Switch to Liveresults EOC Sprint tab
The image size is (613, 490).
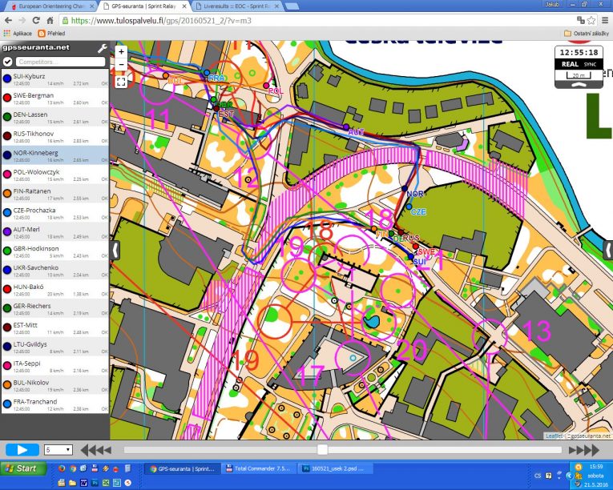[238, 6]
